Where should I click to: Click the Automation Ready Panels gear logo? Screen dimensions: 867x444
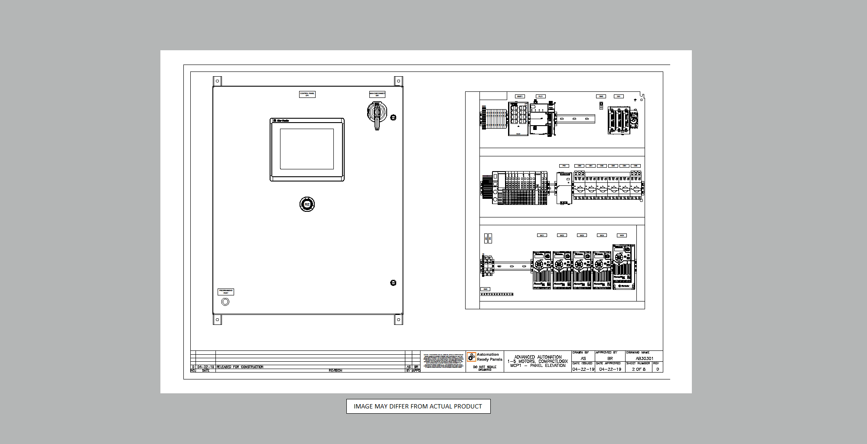[x=471, y=357]
